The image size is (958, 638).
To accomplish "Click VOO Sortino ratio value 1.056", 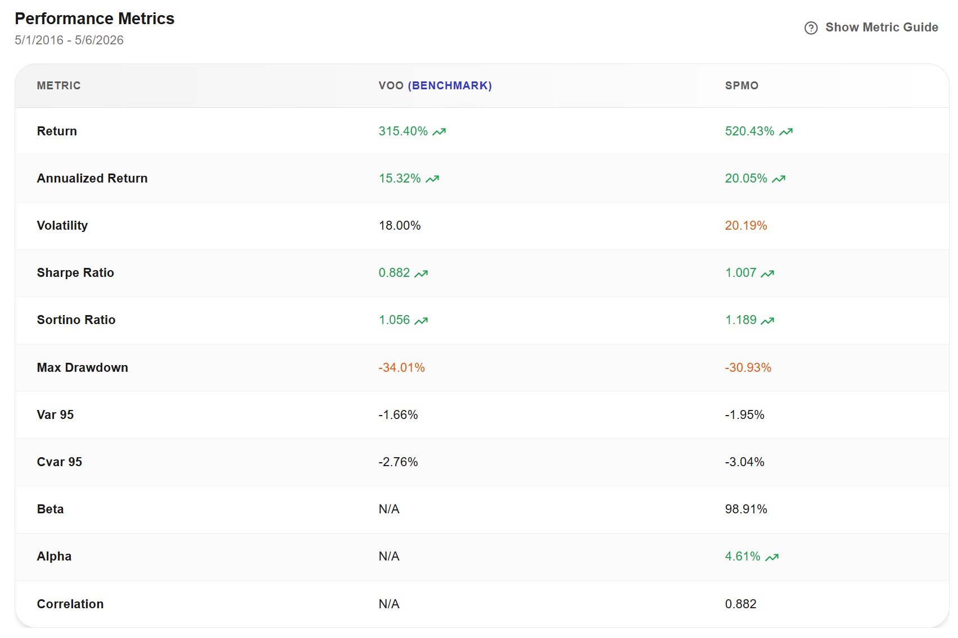I will tap(394, 320).
